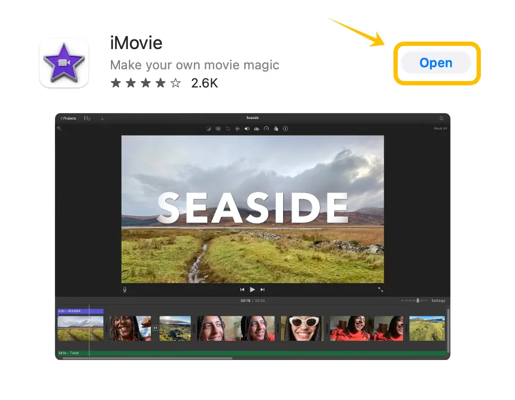Image resolution: width=515 pixels, height=400 pixels.
Task: Select the clip of woman wearing sunglasses
Action: click(x=302, y=329)
